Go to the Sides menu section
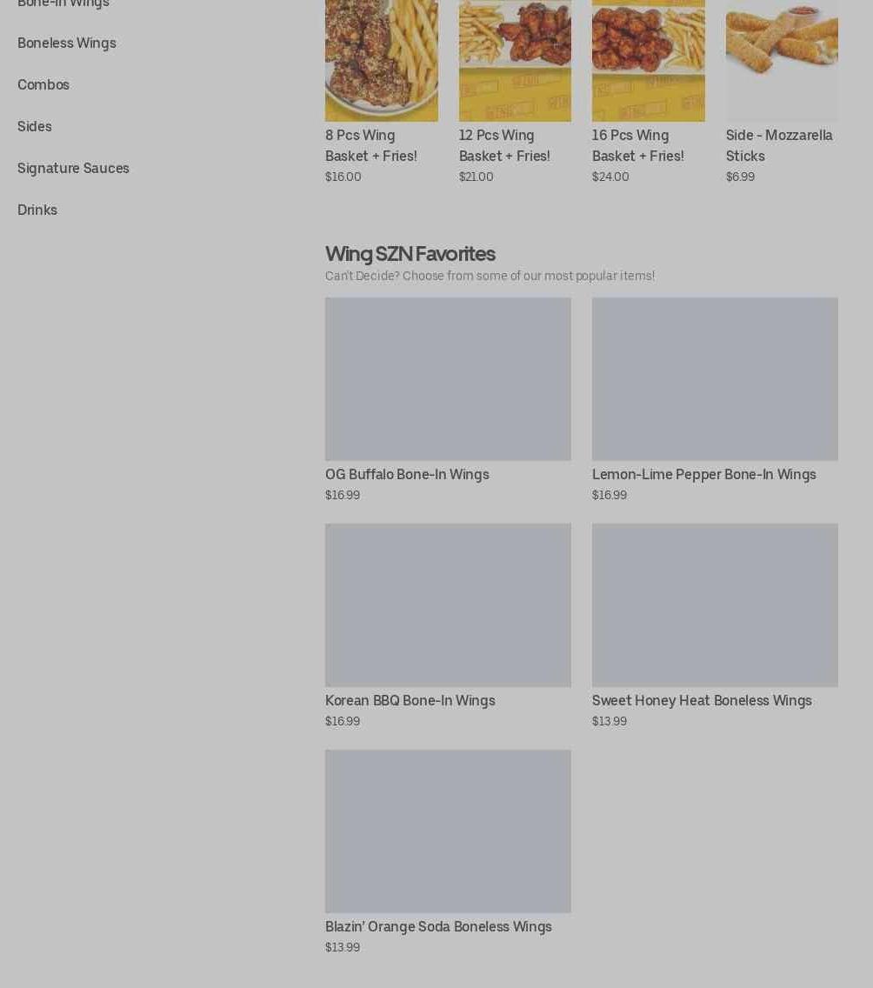873x988 pixels. tap(35, 126)
